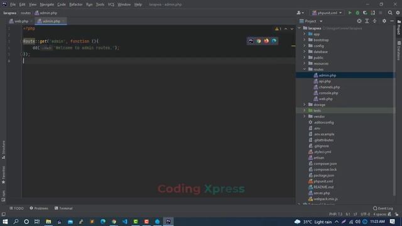Open Visual Studio Code from taskbar

pyautogui.click(x=125, y=222)
